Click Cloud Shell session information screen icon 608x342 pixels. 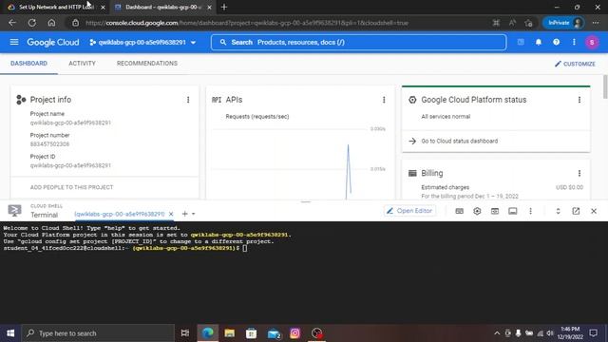click(513, 211)
